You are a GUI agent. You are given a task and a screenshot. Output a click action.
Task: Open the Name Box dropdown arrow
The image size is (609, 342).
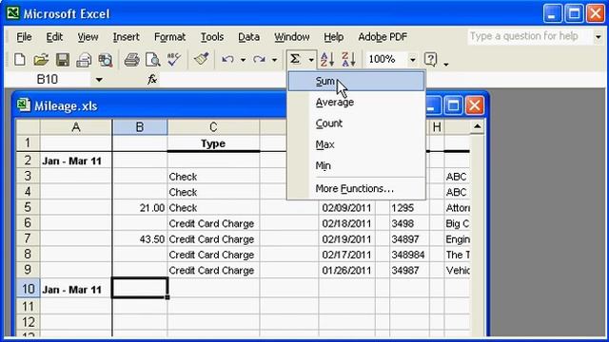click(x=99, y=80)
